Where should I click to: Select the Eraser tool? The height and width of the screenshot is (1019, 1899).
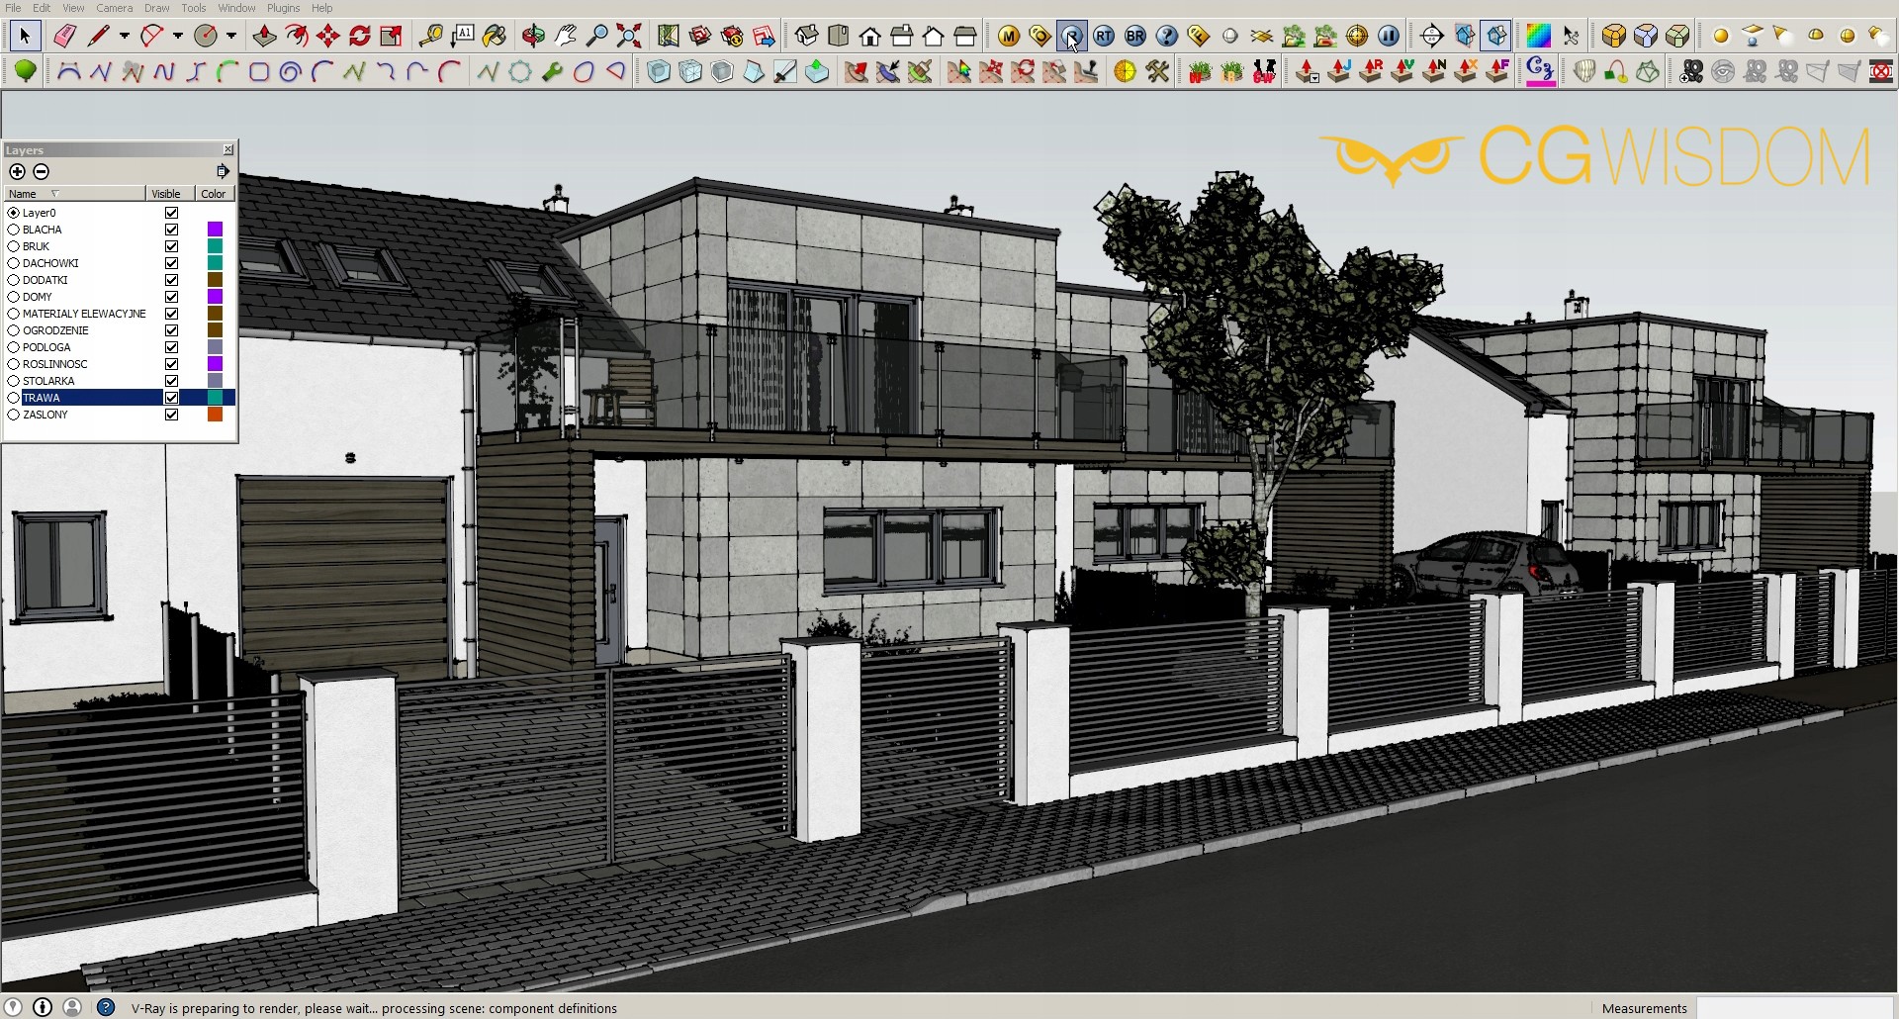64,37
